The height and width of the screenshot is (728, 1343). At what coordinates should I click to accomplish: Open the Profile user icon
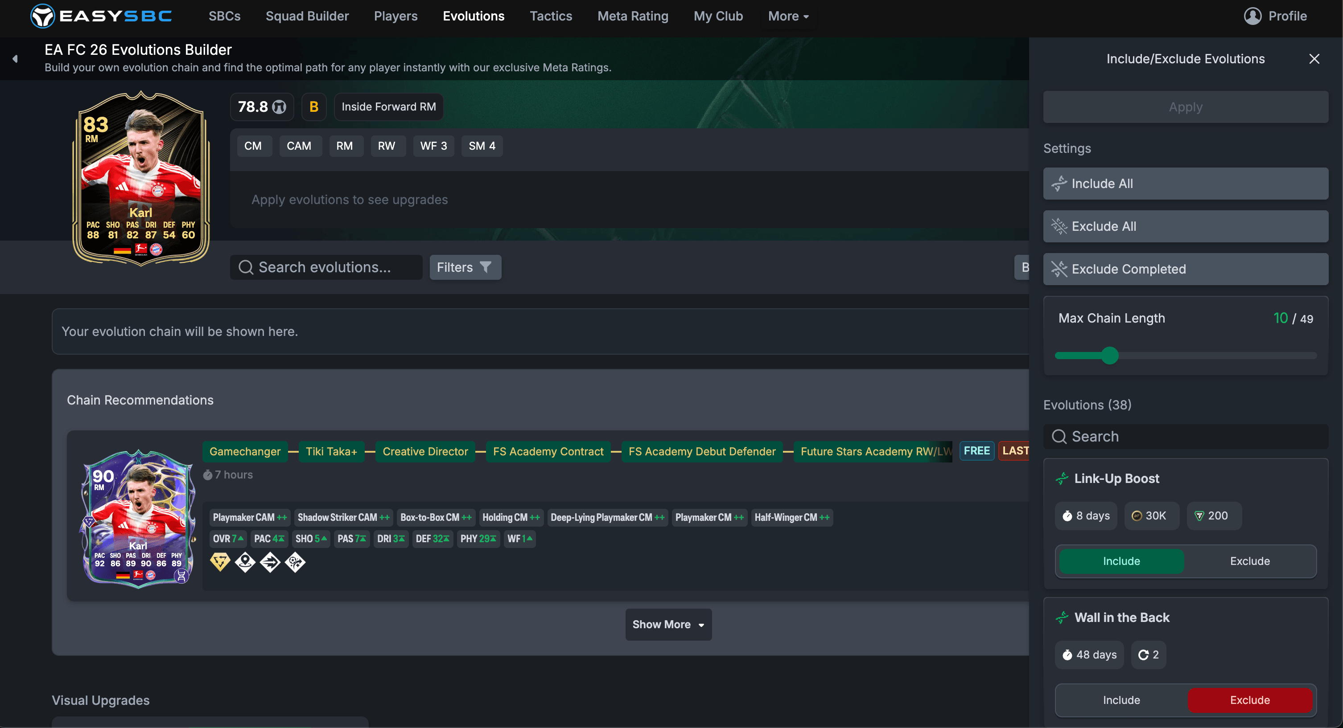[1252, 16]
